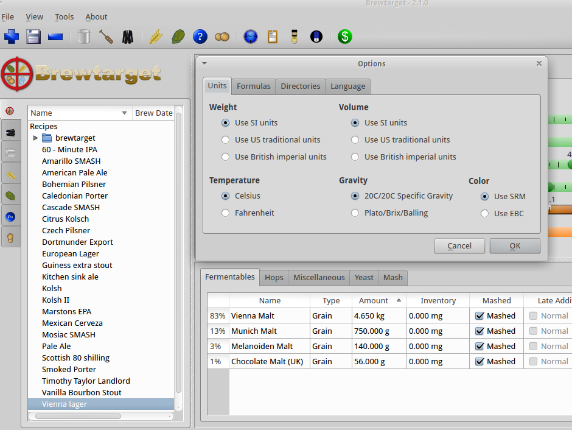Click the beer glass refractometer icon
Viewport: 572px width, 430px height.
[295, 37]
